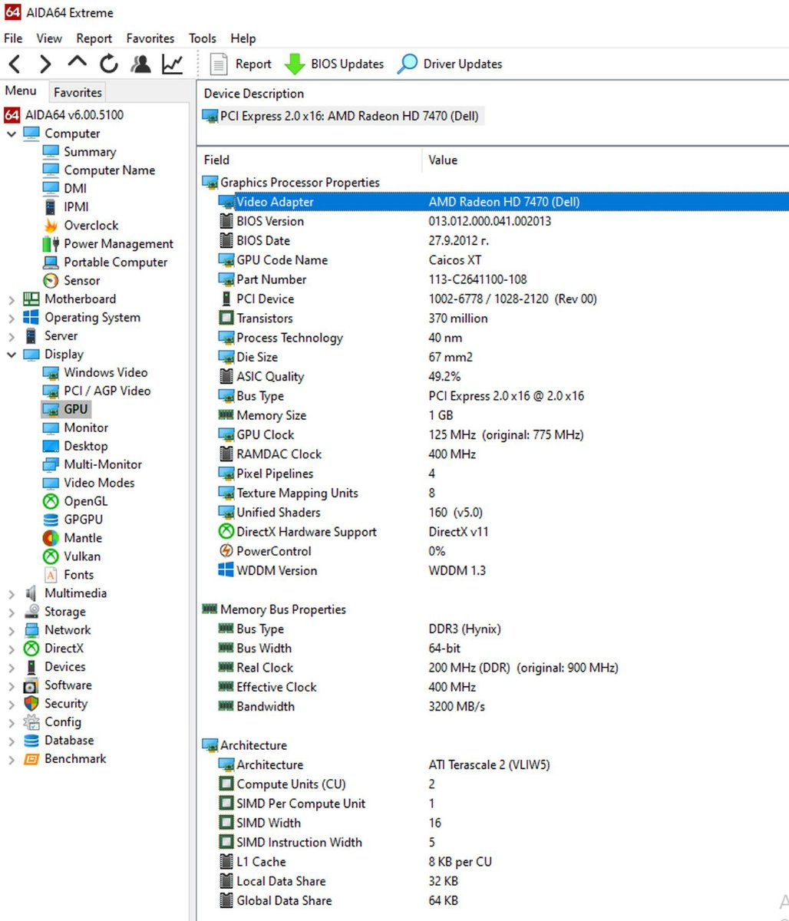Open Video Modes tree item
Image resolution: width=789 pixels, height=921 pixels.
(x=88, y=484)
